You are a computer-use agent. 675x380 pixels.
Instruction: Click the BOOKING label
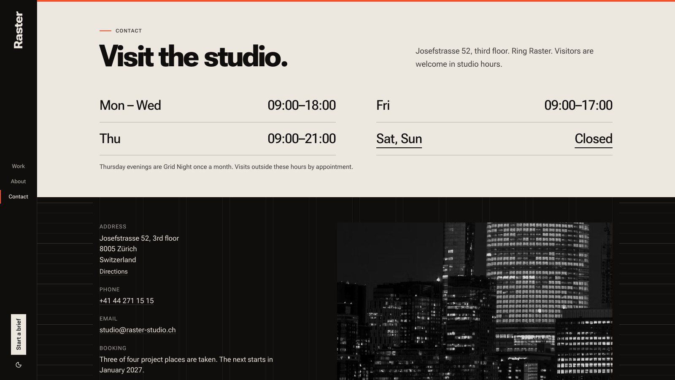113,348
